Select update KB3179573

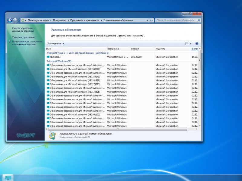122,84
